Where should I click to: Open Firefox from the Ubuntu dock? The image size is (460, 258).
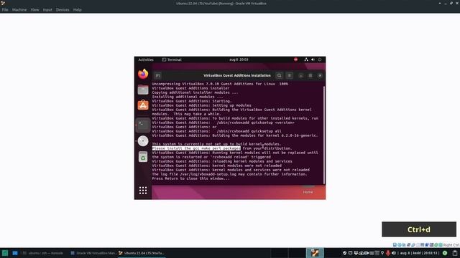click(143, 74)
